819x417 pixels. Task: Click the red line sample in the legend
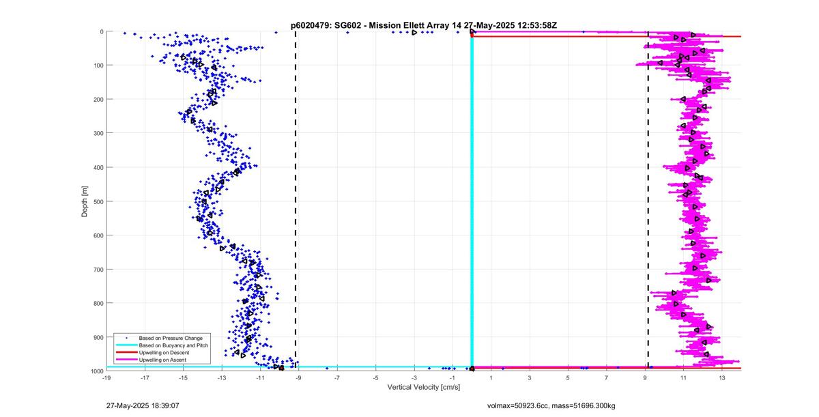pyautogui.click(x=126, y=352)
